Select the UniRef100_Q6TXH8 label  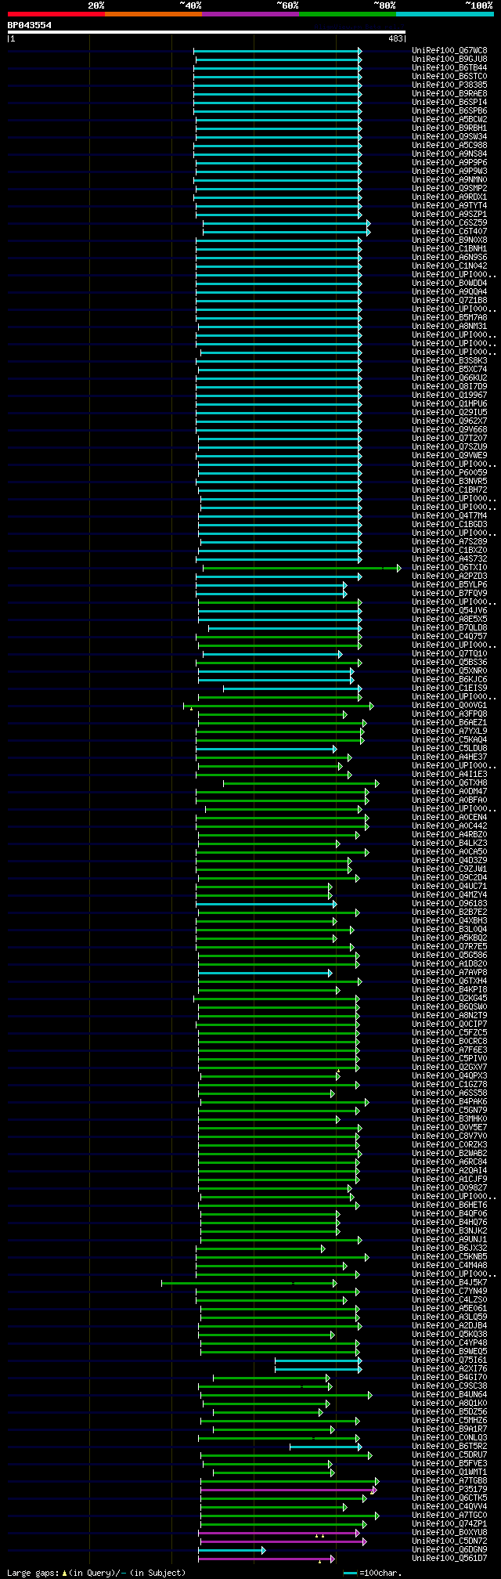click(449, 782)
